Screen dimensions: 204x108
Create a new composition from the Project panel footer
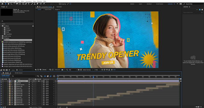[x=7, y=70]
